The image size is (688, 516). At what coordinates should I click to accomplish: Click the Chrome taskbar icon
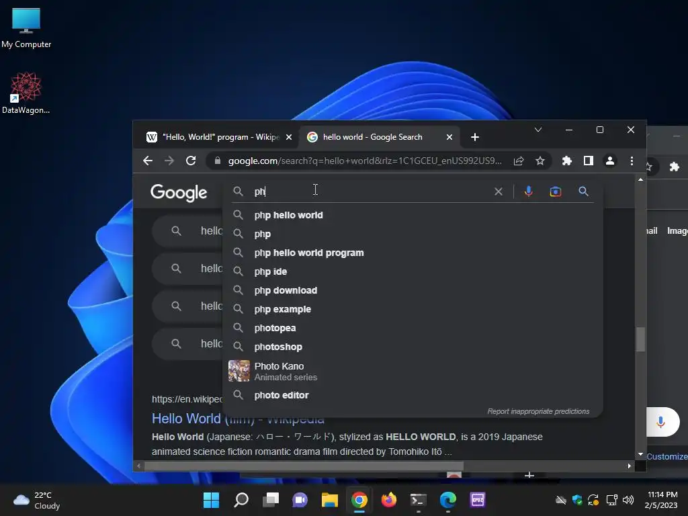(359, 500)
